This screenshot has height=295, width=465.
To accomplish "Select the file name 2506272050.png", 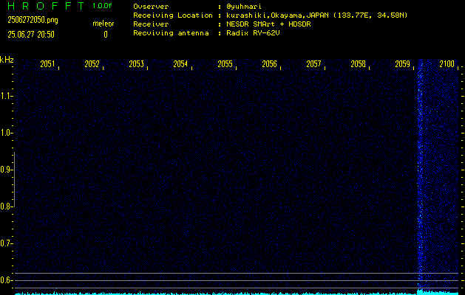I will pos(33,20).
